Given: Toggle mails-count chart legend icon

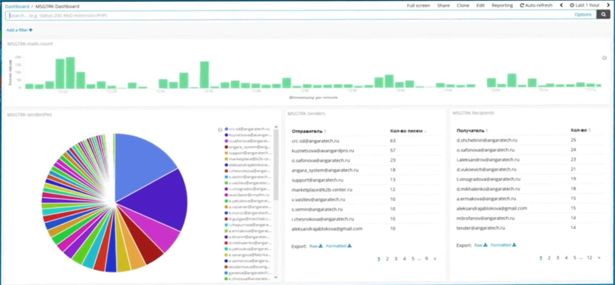Looking at the screenshot, I should pyautogui.click(x=604, y=58).
